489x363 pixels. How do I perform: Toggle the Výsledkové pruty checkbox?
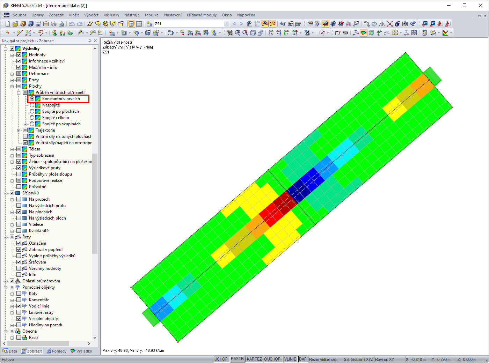pyautogui.click(x=19, y=168)
